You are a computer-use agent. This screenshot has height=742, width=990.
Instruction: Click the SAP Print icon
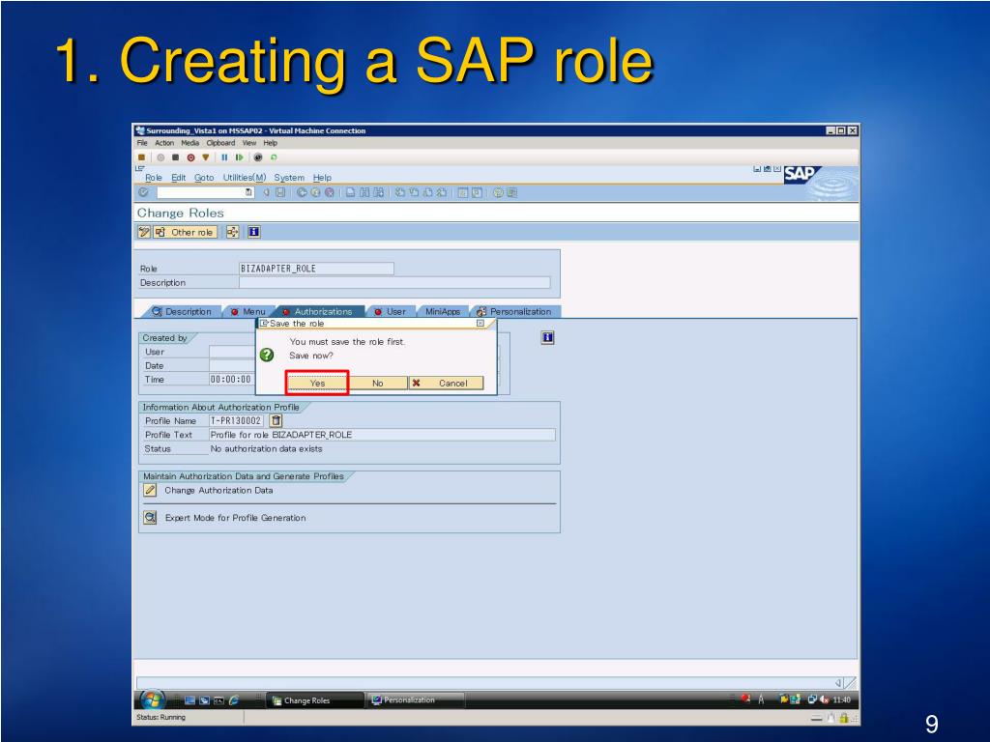point(350,192)
